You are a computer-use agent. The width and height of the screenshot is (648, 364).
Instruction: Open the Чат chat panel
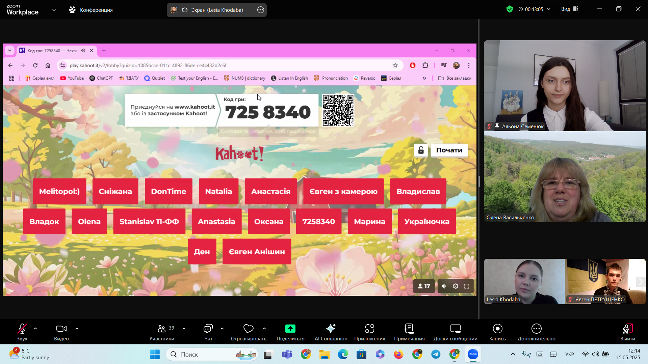(x=208, y=332)
